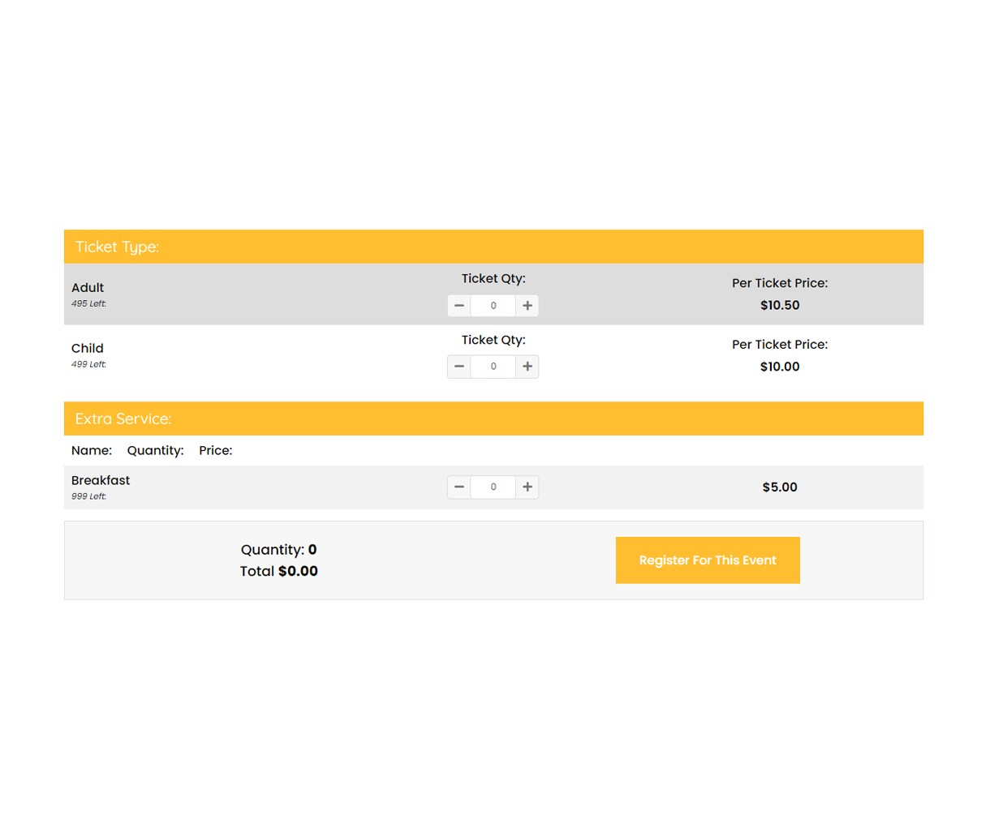
Task: Click the $5.00 breakfast price
Action: pyautogui.click(x=780, y=487)
